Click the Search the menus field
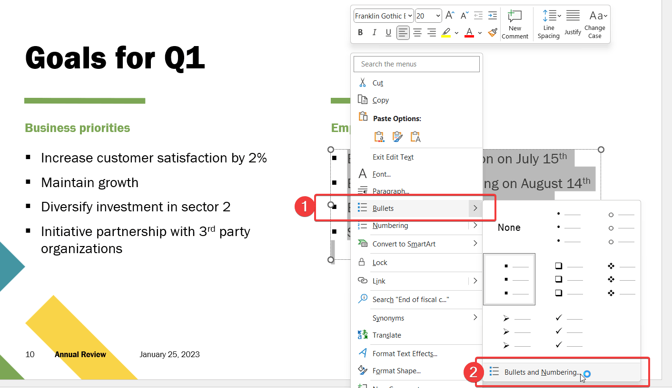Screen dimensions: 672x388 [416, 64]
